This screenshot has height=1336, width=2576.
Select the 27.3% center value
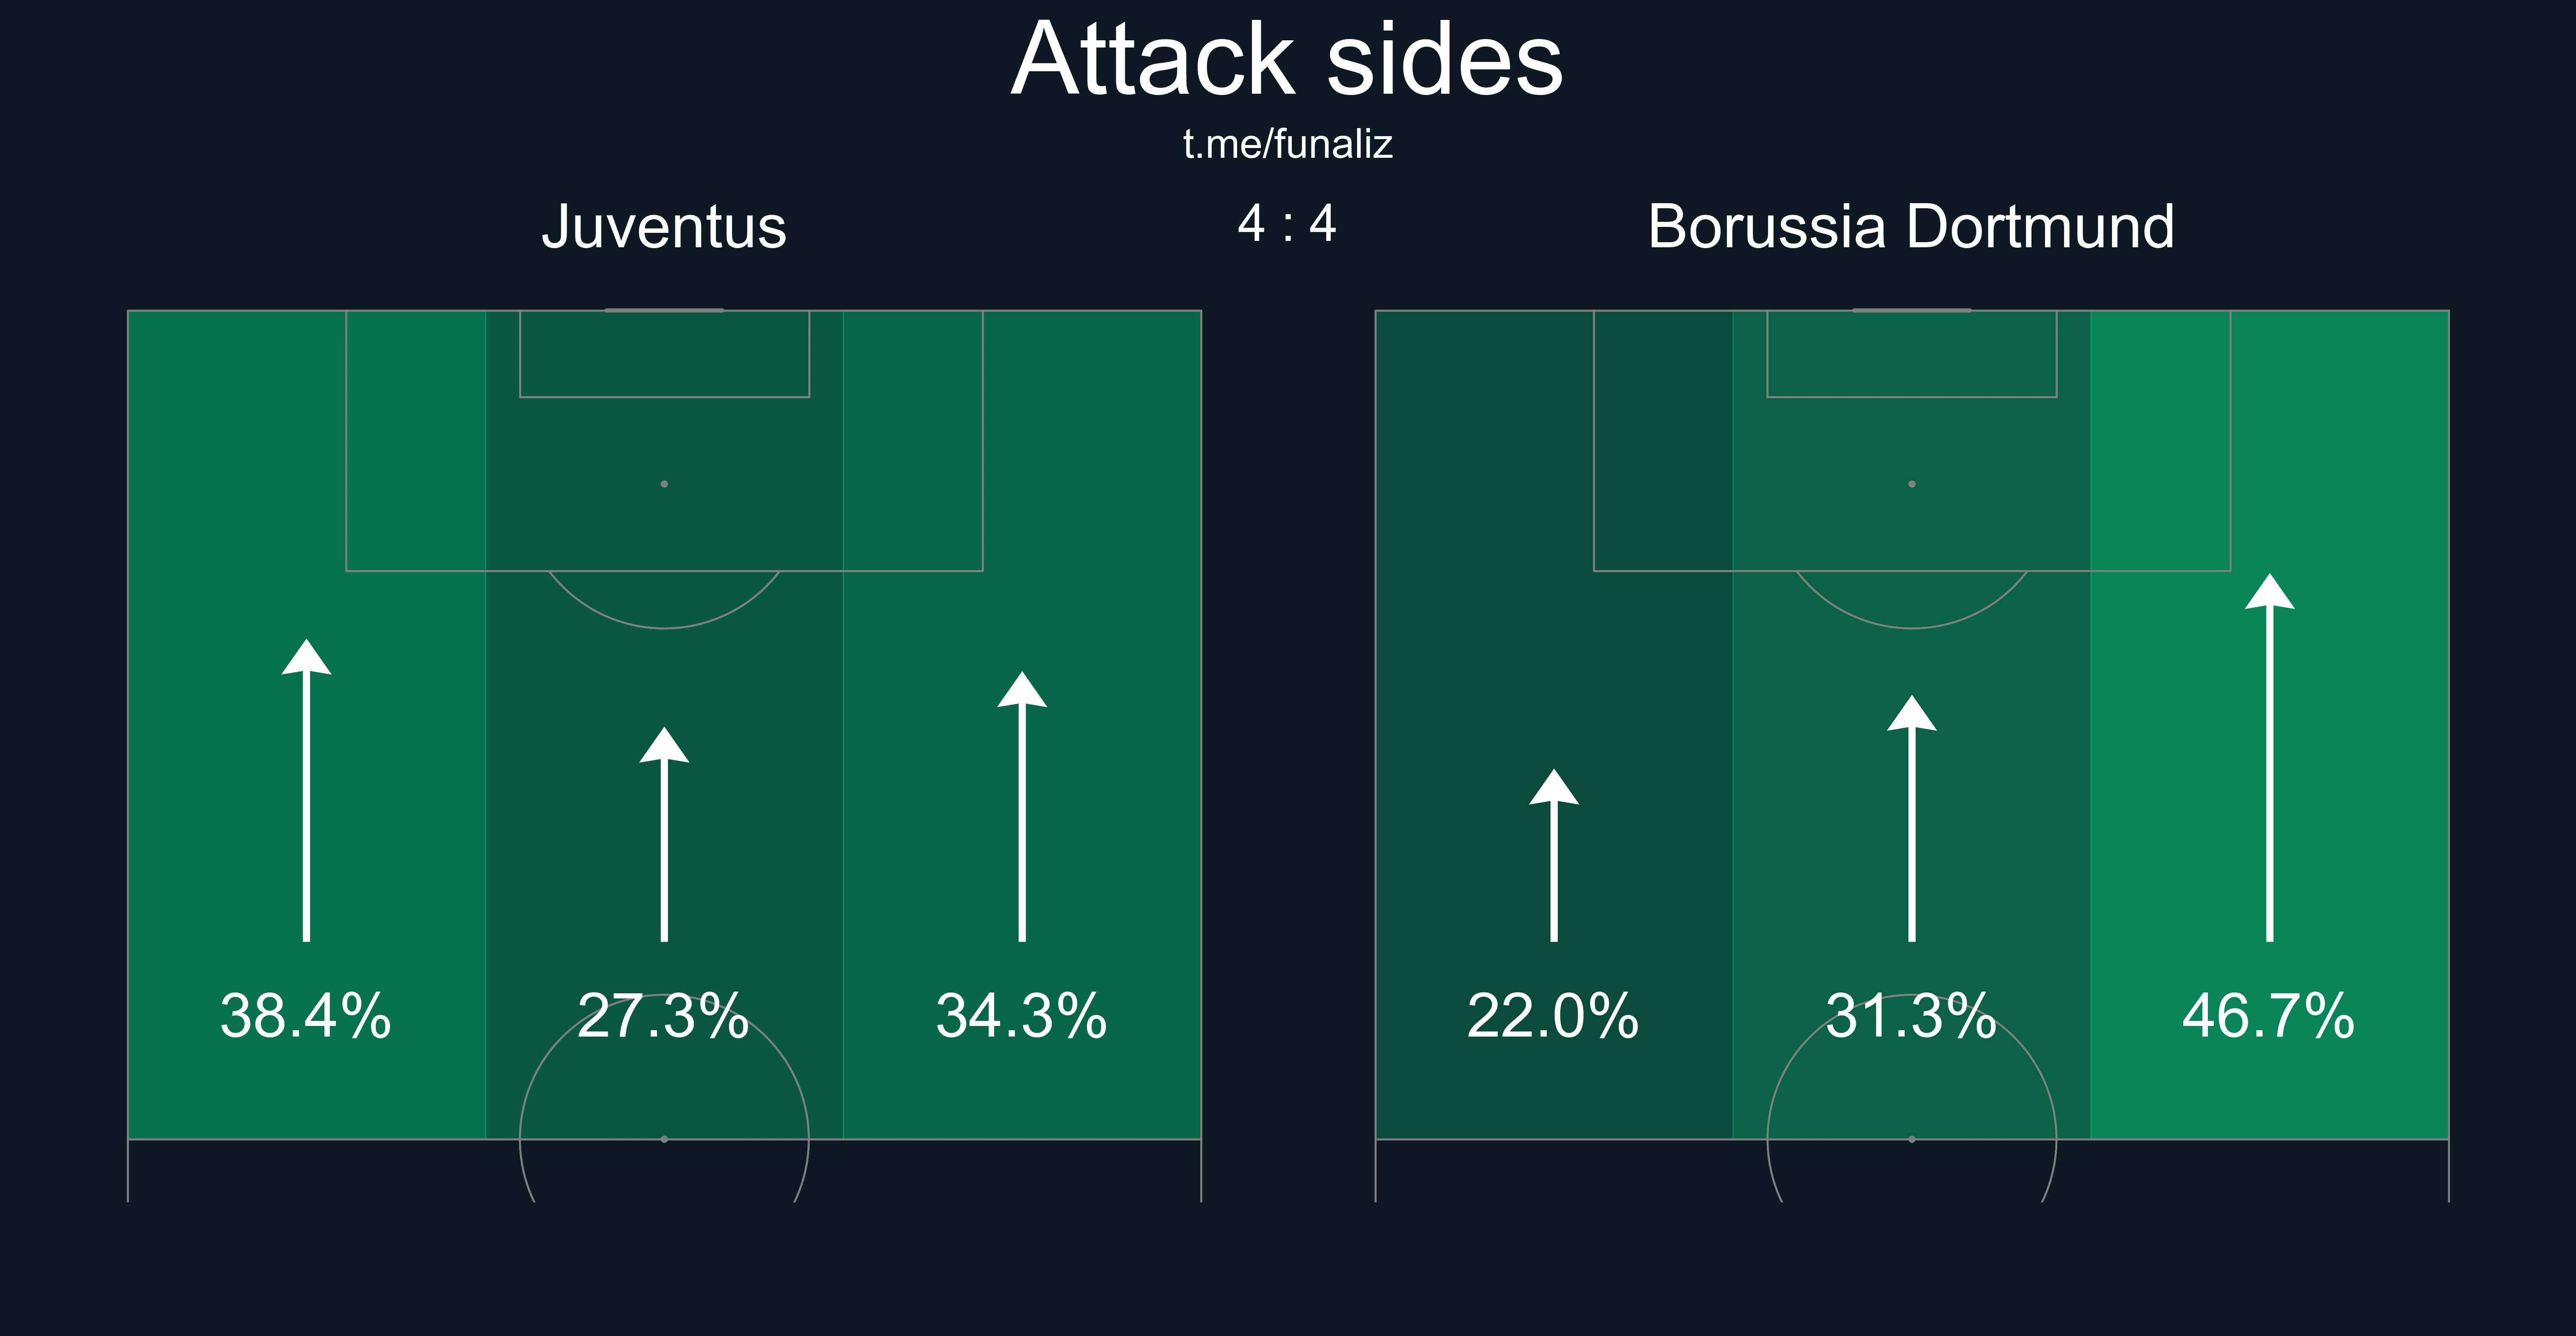point(664,1016)
